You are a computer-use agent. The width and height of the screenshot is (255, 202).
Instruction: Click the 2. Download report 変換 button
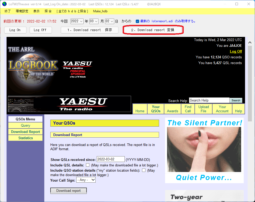coord(153,30)
